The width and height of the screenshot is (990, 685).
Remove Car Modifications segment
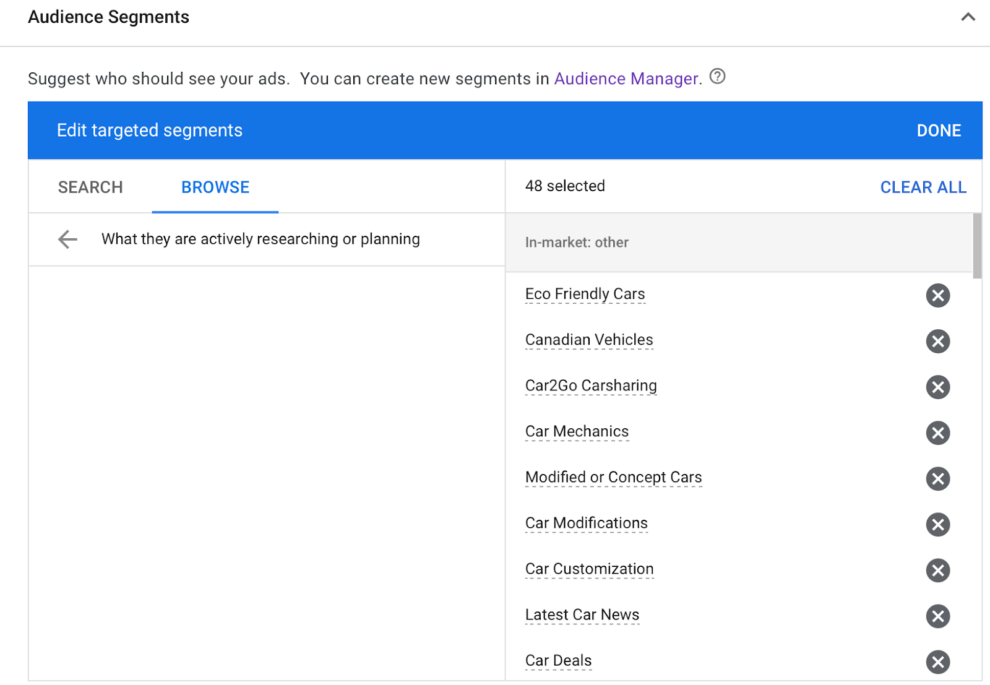937,524
